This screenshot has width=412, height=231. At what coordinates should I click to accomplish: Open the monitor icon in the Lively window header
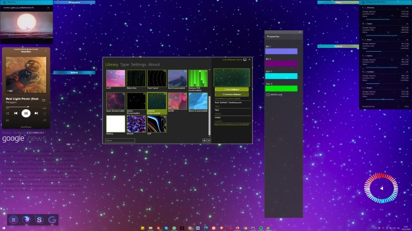click(x=245, y=59)
